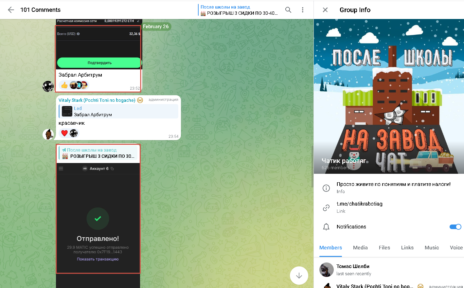The height and width of the screenshot is (288, 464).
Task: Click the reactor avatars beside the thumbs-up reaction
Action: tap(79, 85)
